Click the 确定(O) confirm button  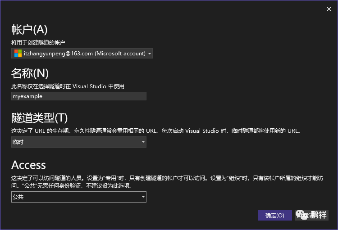(x=275, y=215)
